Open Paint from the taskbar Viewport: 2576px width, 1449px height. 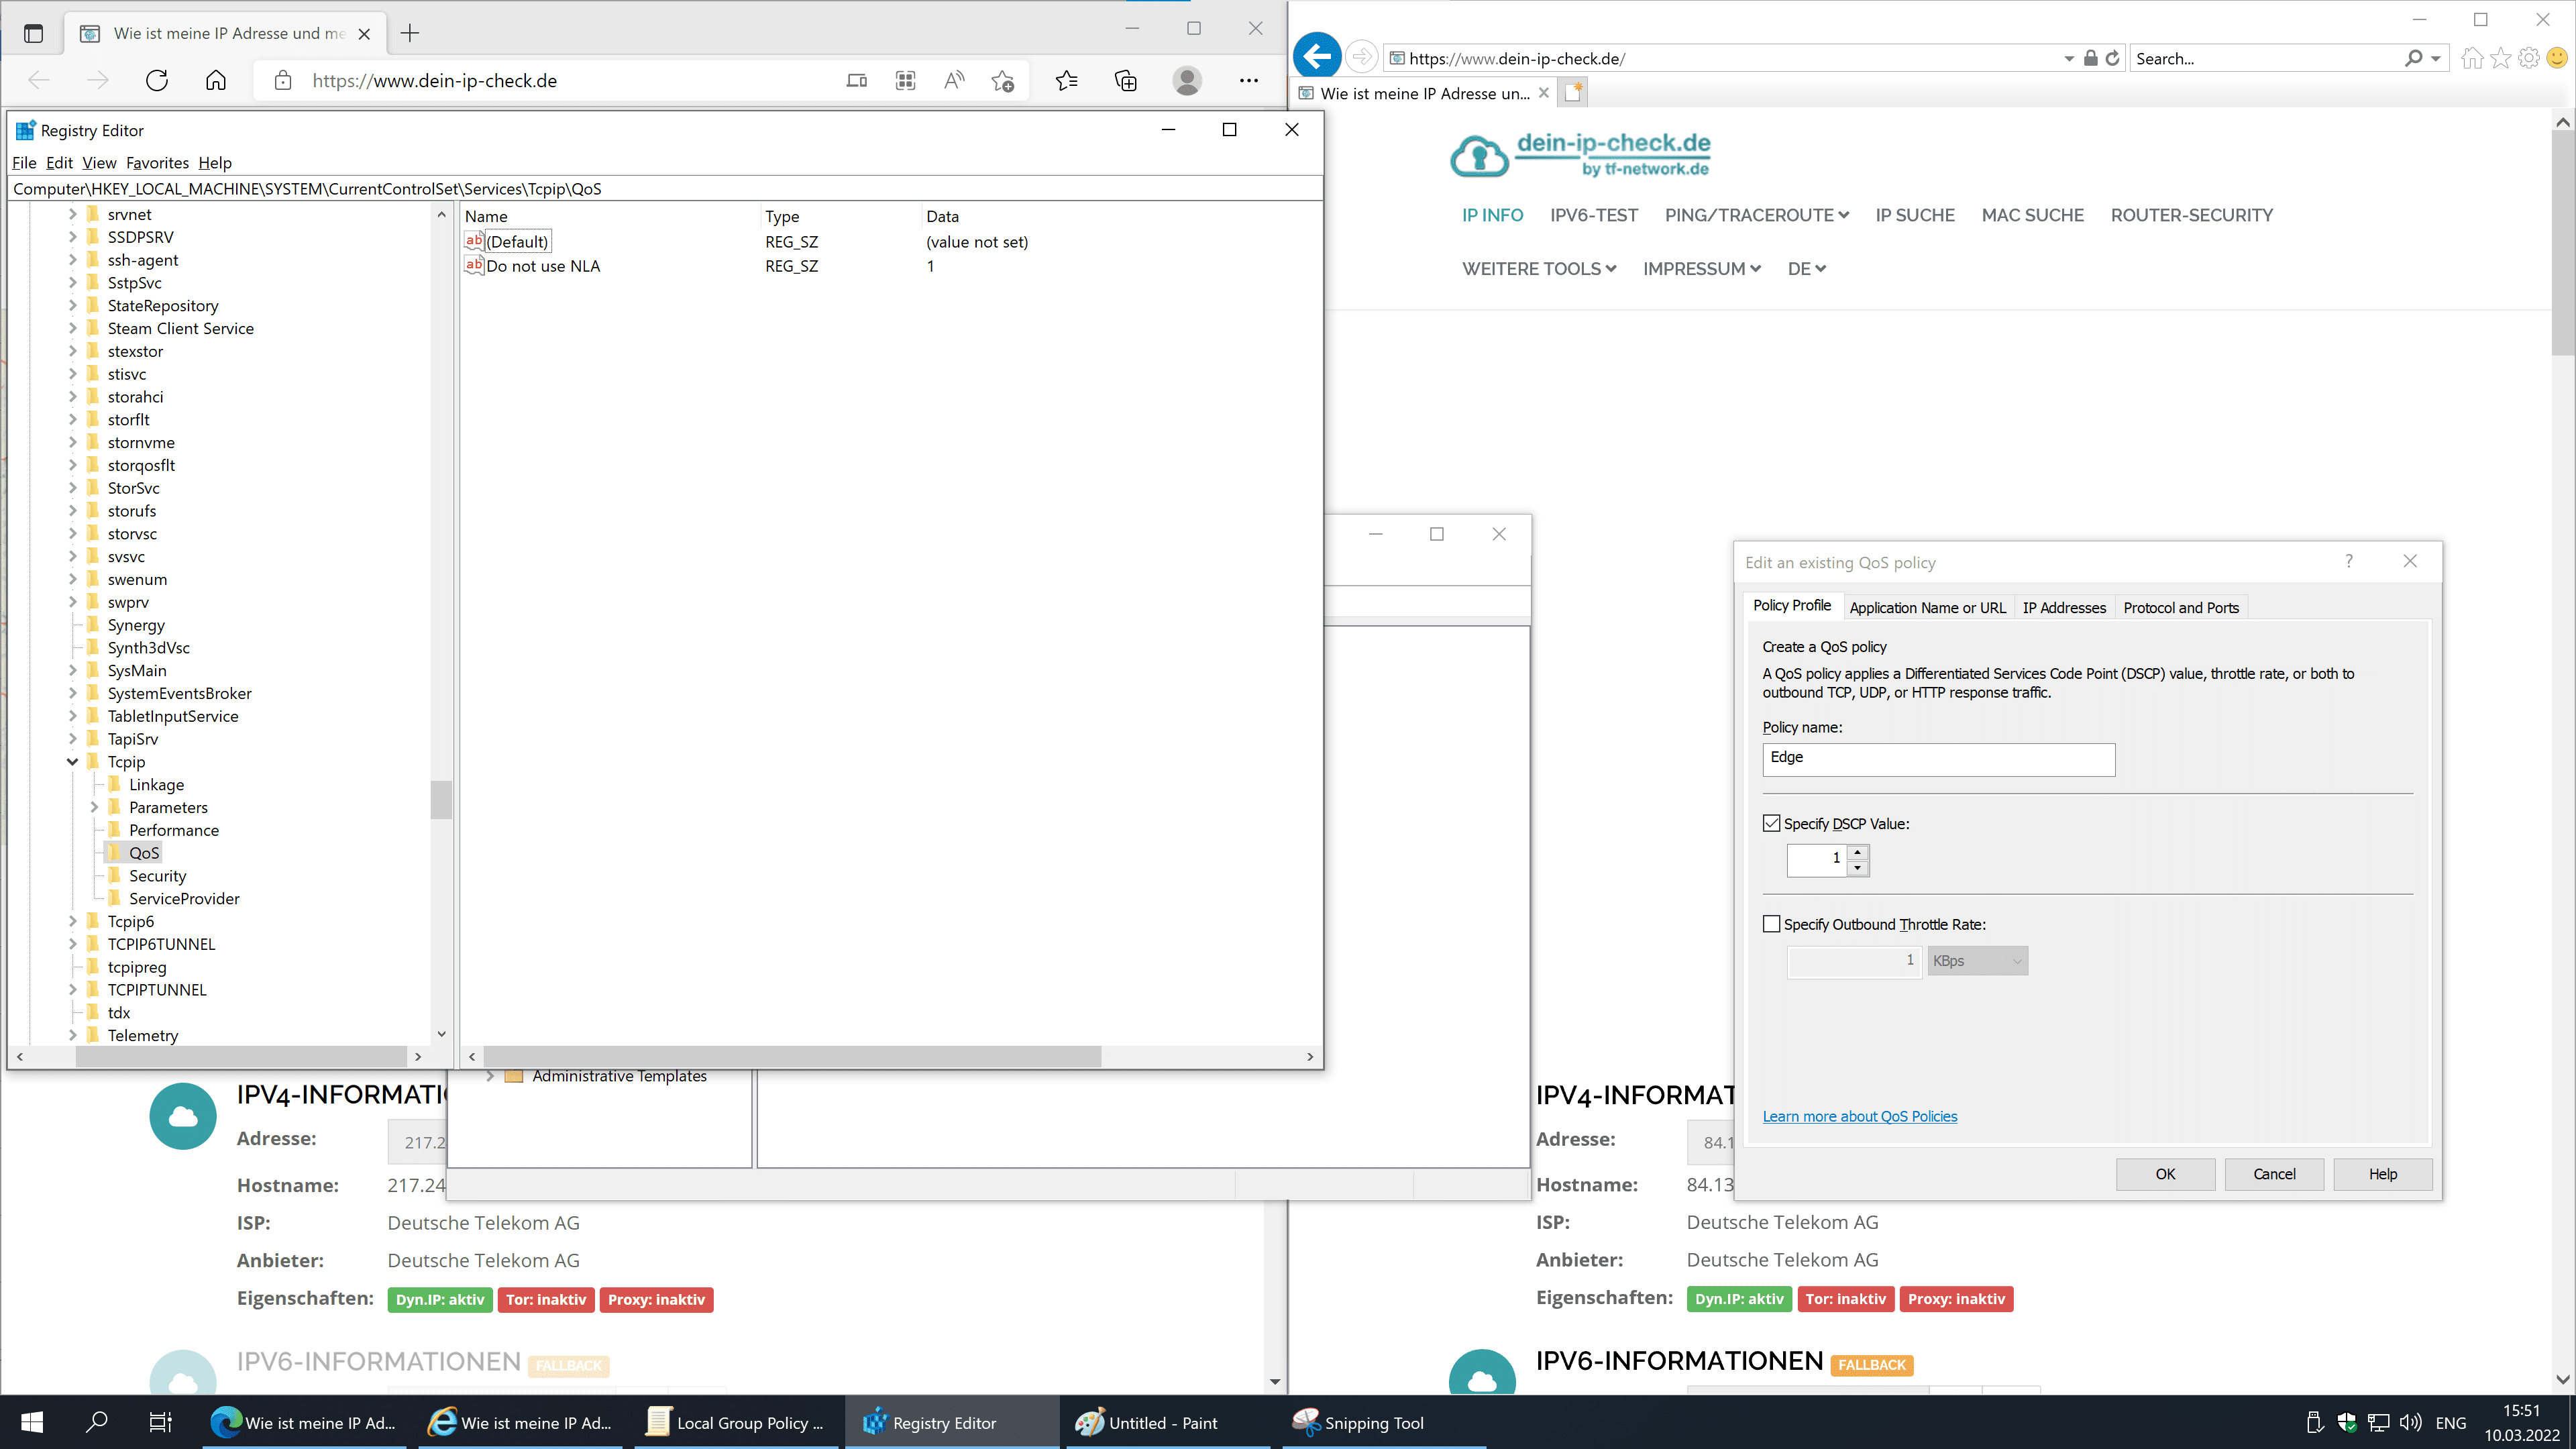point(1148,1422)
